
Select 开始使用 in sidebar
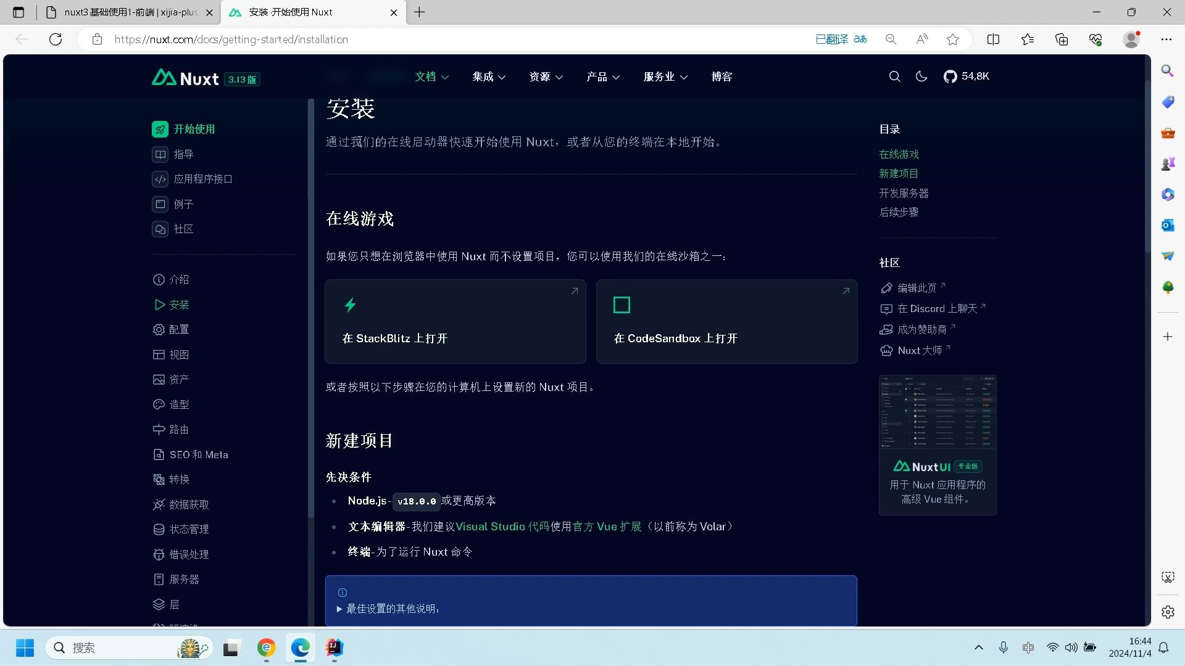pos(183,129)
